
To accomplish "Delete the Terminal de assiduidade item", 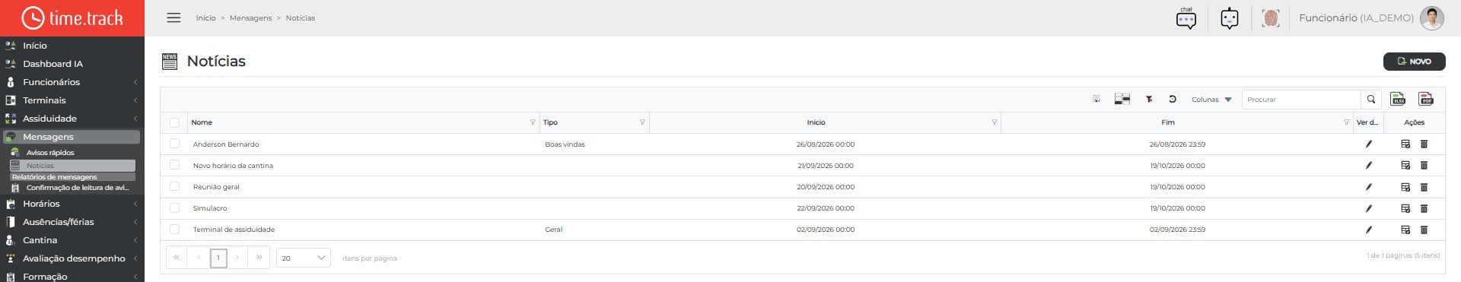I will (x=1424, y=229).
